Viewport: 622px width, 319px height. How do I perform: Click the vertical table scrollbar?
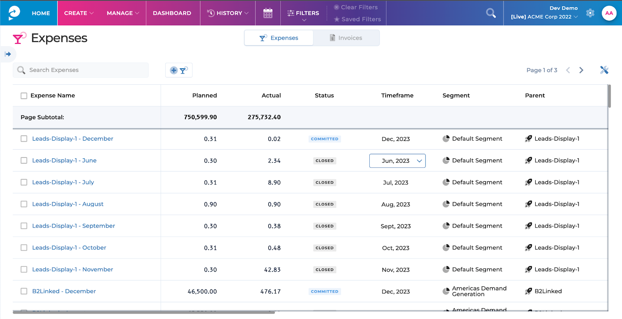pyautogui.click(x=610, y=96)
